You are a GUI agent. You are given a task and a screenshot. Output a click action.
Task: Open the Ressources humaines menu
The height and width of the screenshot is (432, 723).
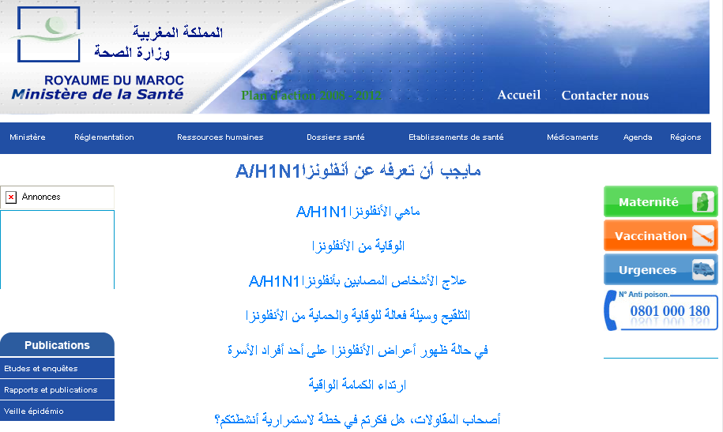[220, 137]
